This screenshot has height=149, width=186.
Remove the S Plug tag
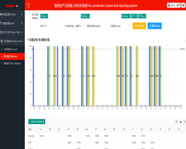tap(145, 16)
